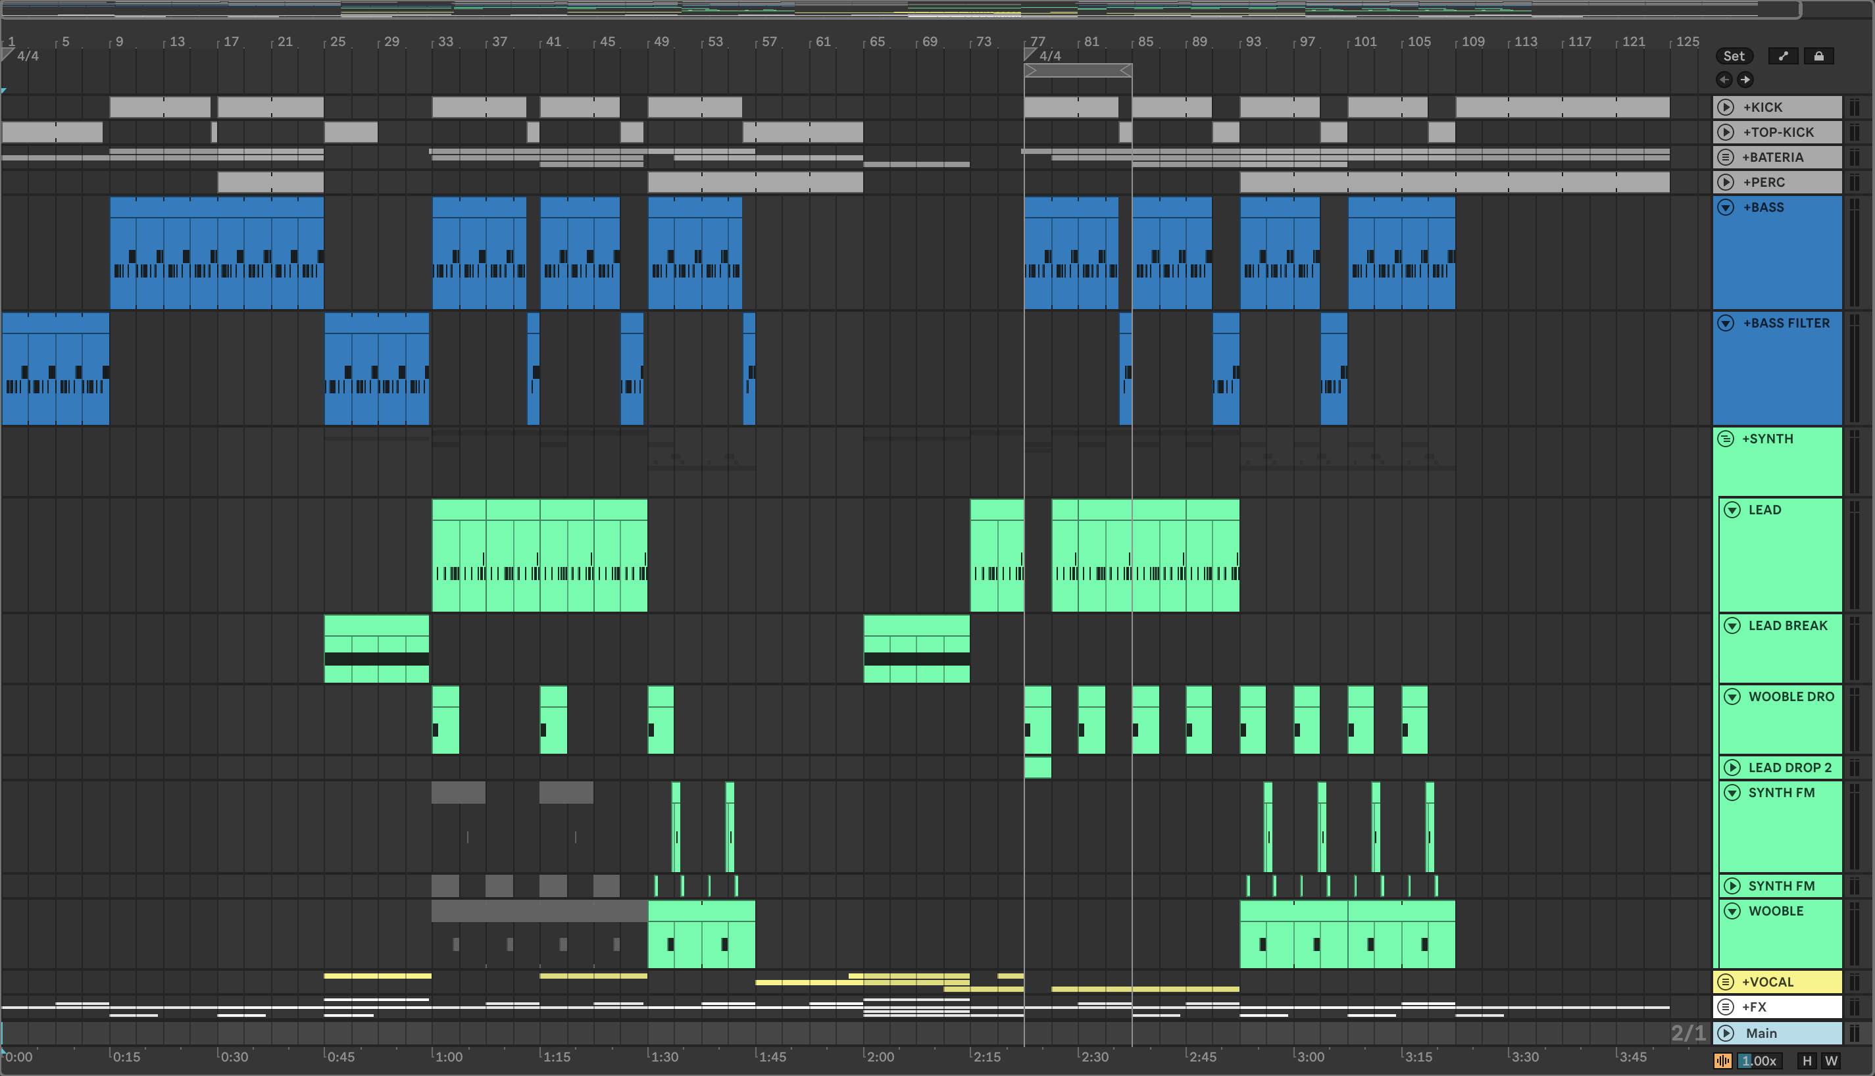The image size is (1875, 1076).
Task: Select the +SYNTH group title
Action: [1767, 439]
